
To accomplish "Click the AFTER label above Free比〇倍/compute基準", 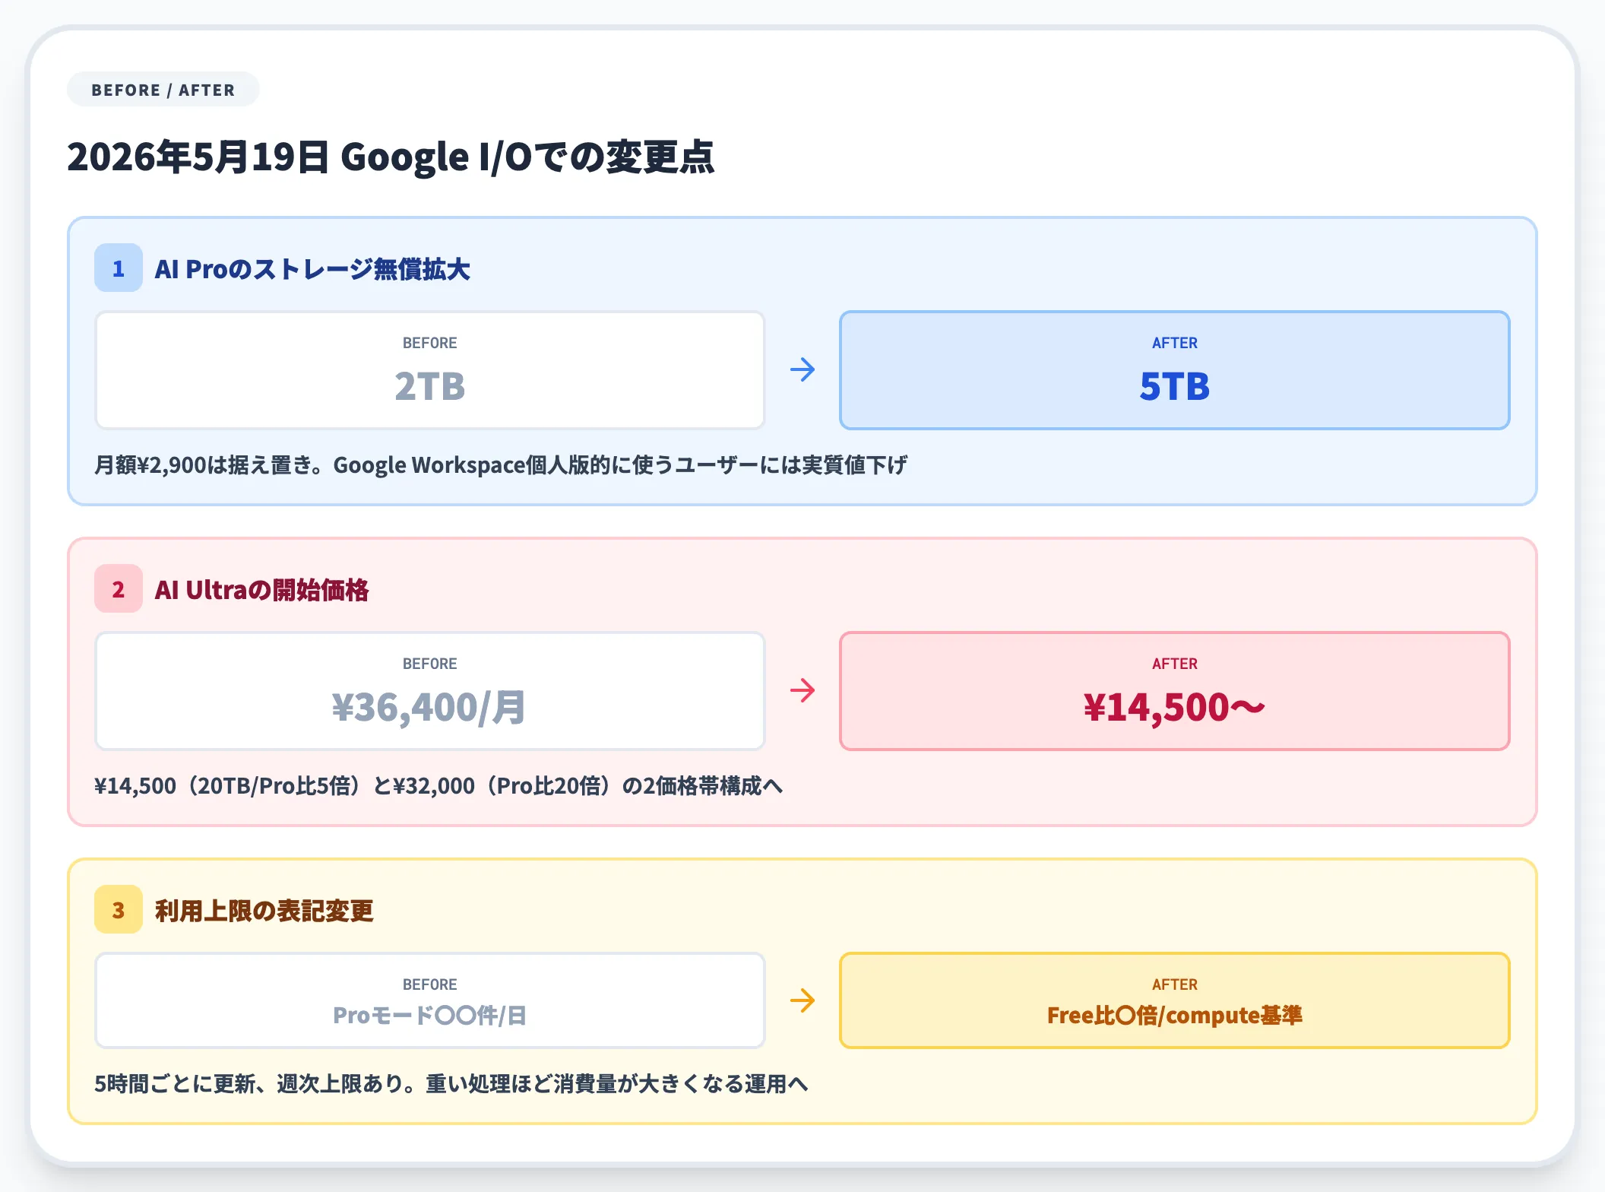I will (1175, 984).
